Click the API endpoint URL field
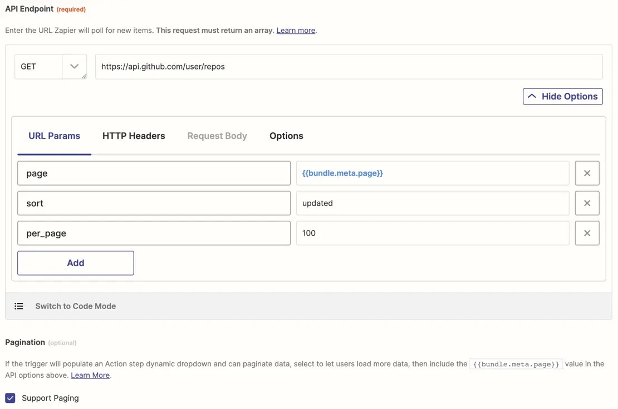The width and height of the screenshot is (618, 409). coord(349,67)
